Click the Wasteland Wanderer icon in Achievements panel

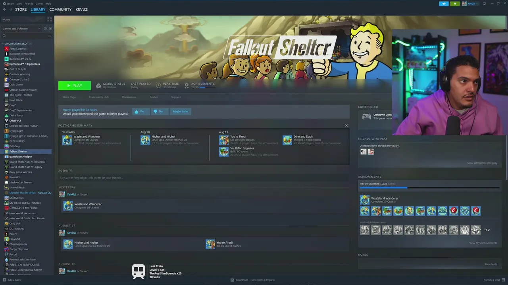pos(364,200)
